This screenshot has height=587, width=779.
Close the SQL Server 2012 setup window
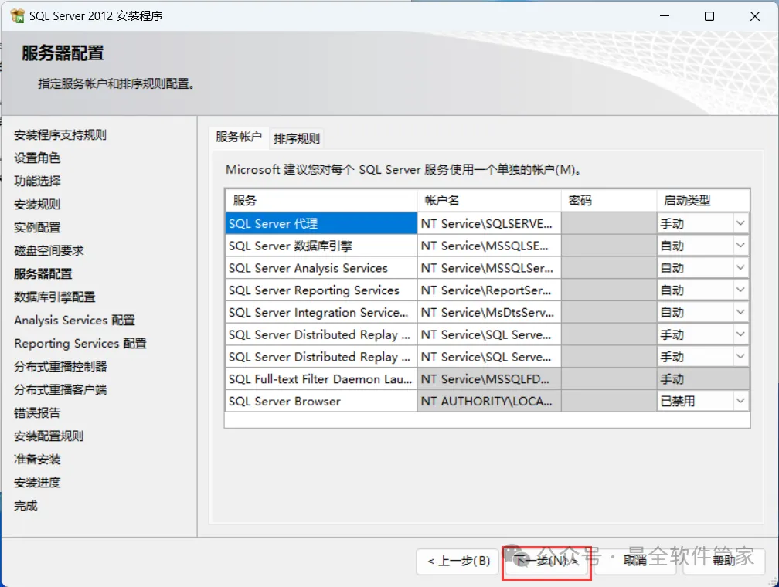click(x=754, y=16)
